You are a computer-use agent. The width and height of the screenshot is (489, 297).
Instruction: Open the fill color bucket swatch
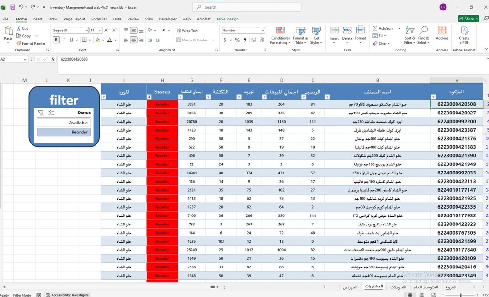[x=97, y=40]
